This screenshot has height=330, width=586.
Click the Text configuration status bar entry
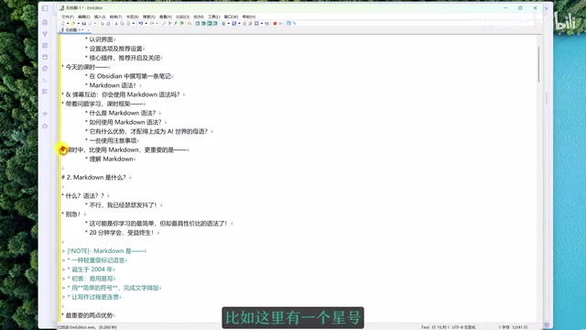425,327
